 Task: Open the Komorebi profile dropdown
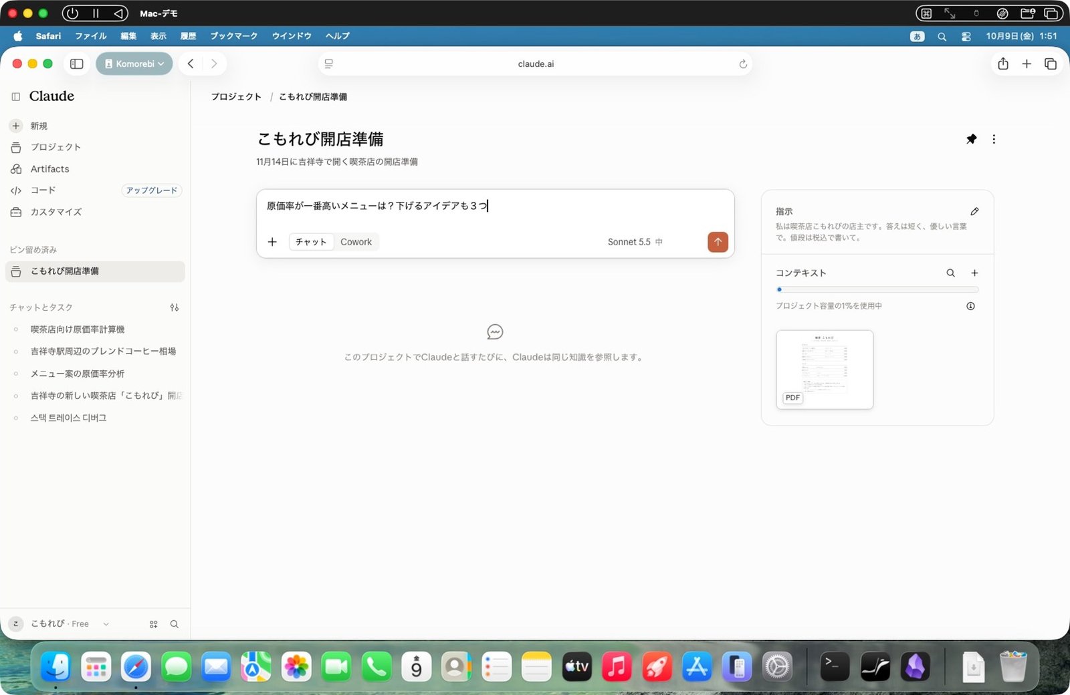(134, 63)
